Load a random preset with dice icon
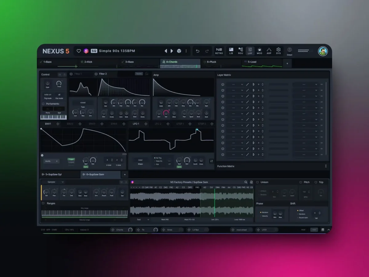This screenshot has width=369, height=277. pos(179,51)
